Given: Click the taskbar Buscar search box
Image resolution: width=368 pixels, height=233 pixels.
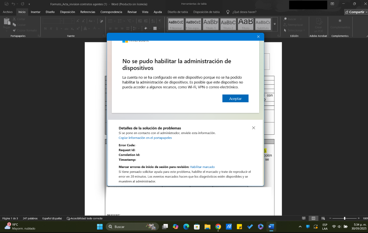Looking at the screenshot, I should tap(132, 227).
